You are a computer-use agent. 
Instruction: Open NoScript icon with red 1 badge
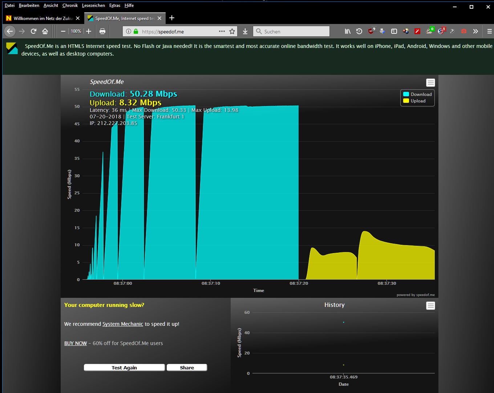coord(441,31)
